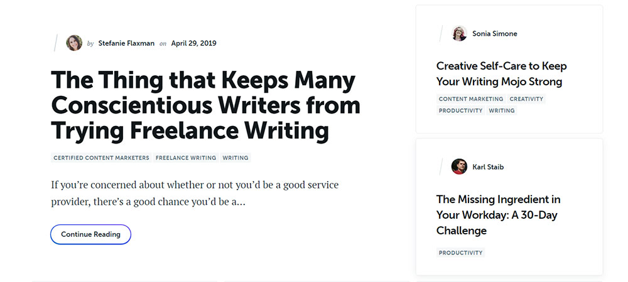Open Creative Self-Care article title
The height and width of the screenshot is (282, 628).
click(x=501, y=73)
